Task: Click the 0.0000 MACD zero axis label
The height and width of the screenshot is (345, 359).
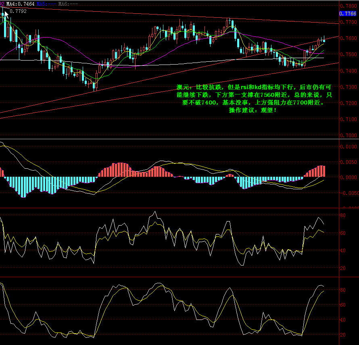Action: click(349, 177)
